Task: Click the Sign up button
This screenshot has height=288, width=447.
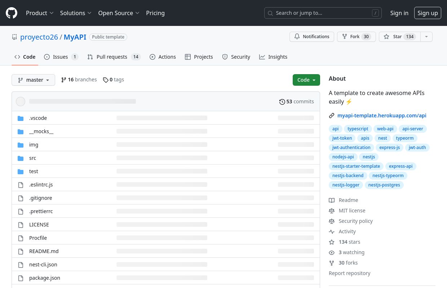Action: [x=428, y=13]
